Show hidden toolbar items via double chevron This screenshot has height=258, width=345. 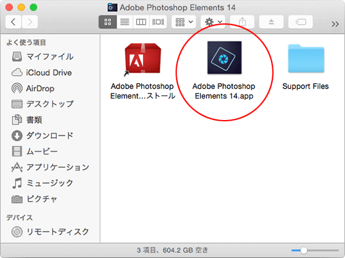point(335,24)
